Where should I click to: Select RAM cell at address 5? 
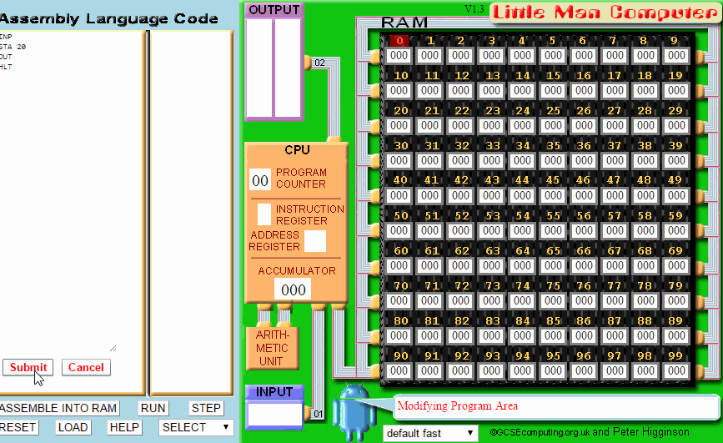[553, 56]
